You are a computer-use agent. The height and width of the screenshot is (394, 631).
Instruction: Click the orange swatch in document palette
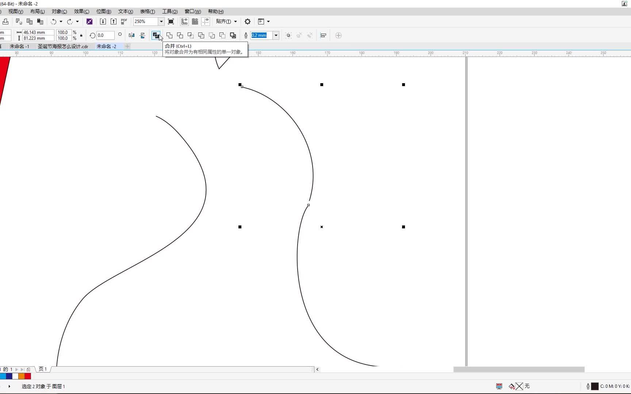pos(22,376)
